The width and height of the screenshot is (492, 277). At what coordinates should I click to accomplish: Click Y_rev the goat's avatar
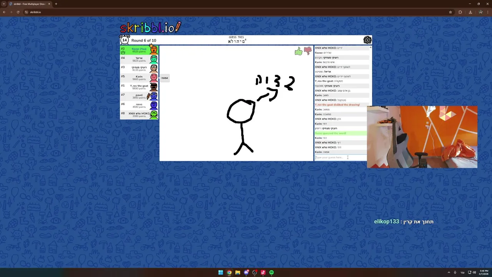[x=154, y=87]
